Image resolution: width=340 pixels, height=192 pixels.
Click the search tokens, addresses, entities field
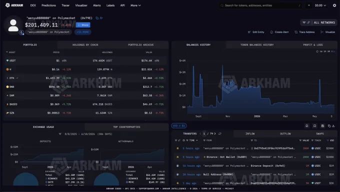click(260, 5)
